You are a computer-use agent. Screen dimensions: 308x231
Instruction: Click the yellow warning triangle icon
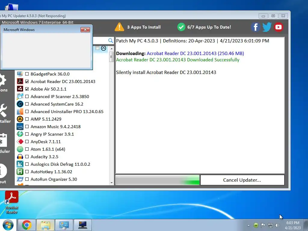point(119,27)
